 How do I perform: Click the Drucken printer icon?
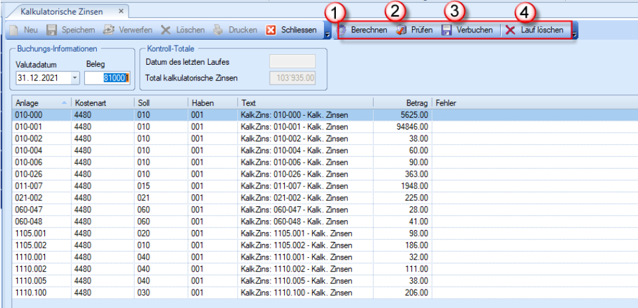(218, 30)
